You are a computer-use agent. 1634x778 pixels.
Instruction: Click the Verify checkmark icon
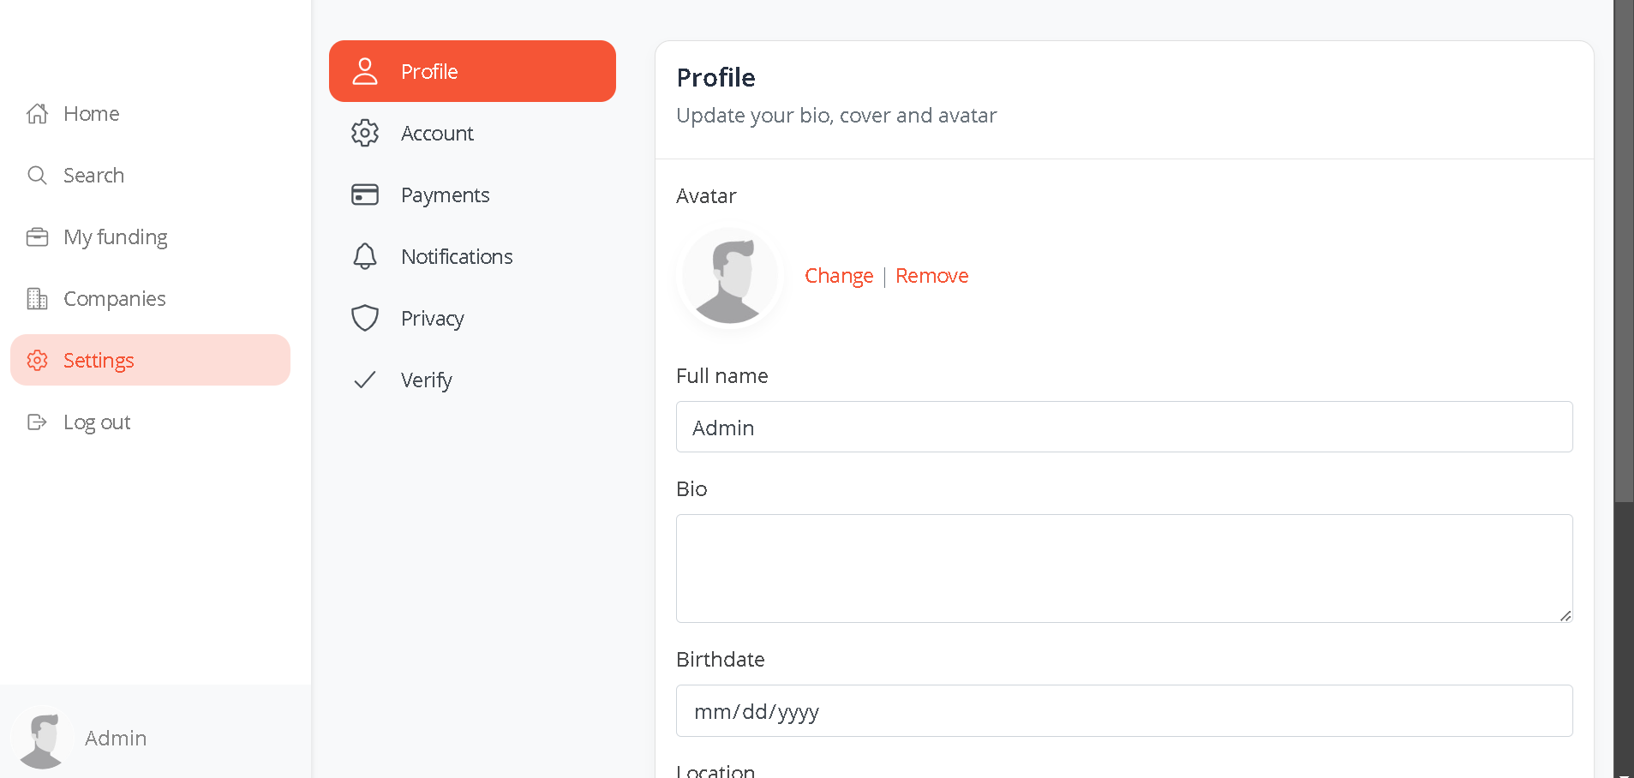click(365, 380)
